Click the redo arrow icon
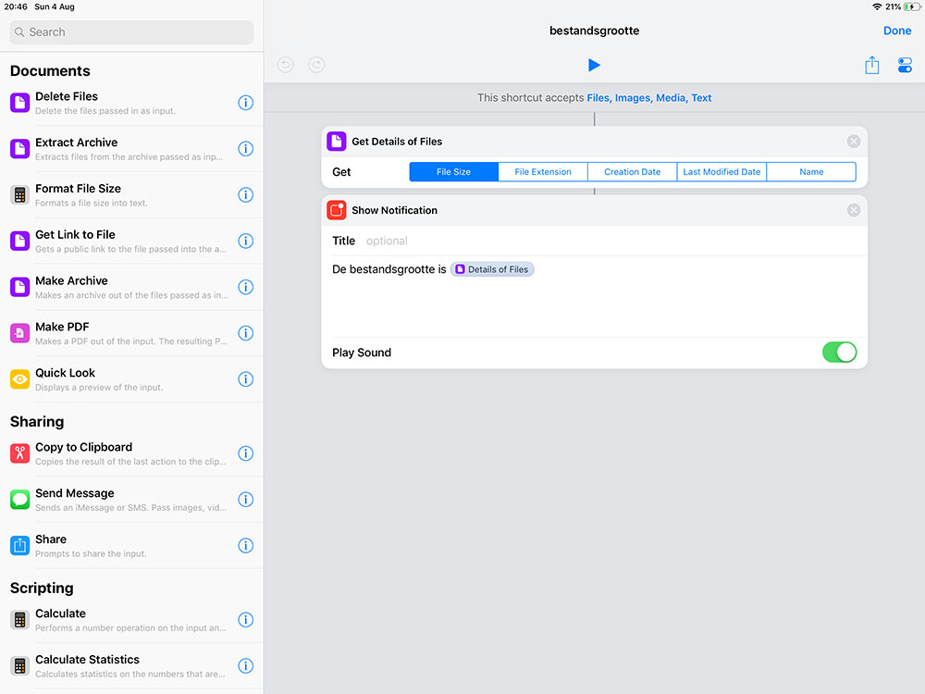The height and width of the screenshot is (694, 925). 316,65
